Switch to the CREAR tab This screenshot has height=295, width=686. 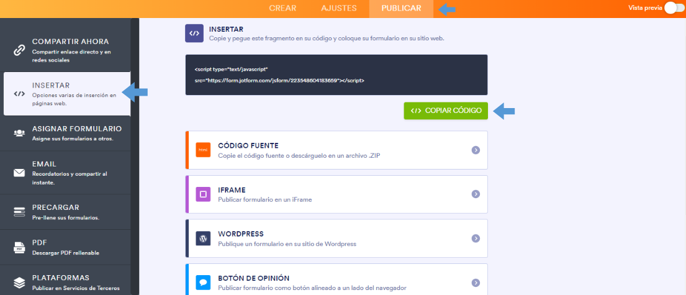[282, 8]
